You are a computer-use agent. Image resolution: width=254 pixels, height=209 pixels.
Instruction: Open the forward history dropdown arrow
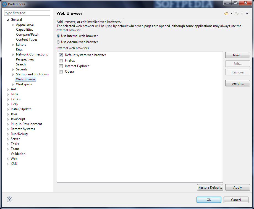point(242,13)
